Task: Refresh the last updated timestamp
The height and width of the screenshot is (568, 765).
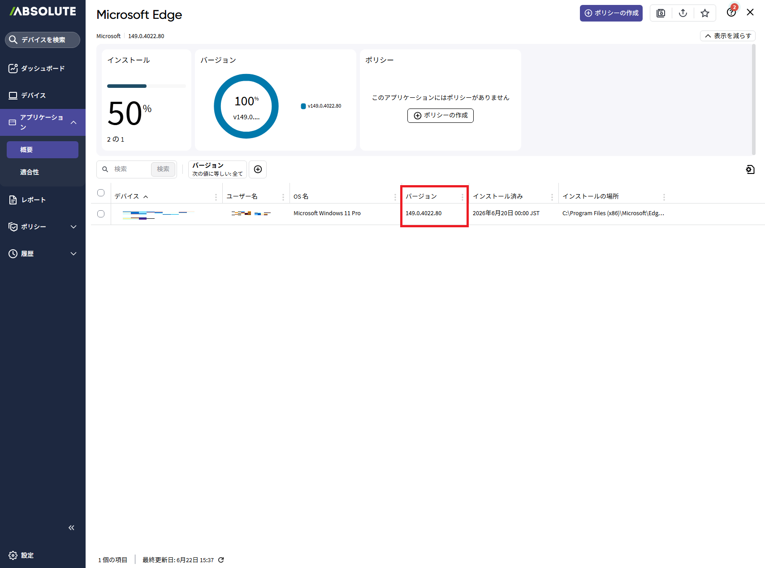Action: click(x=221, y=560)
